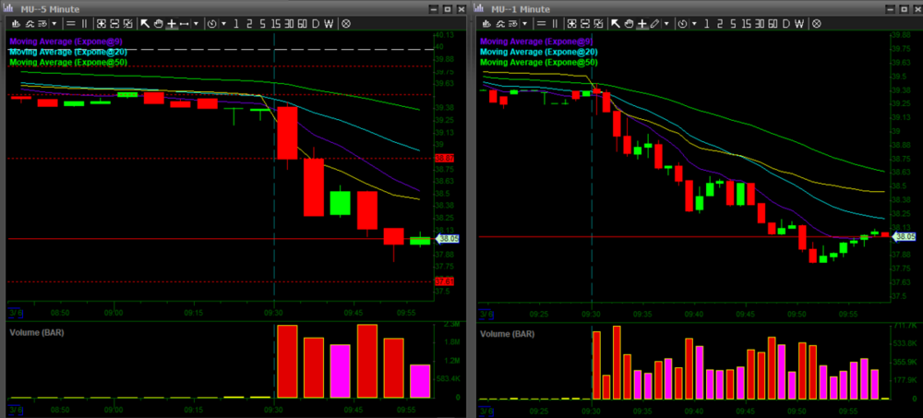
Task: Activate the crosshair tool in 5 Minute chart
Action: (x=172, y=23)
